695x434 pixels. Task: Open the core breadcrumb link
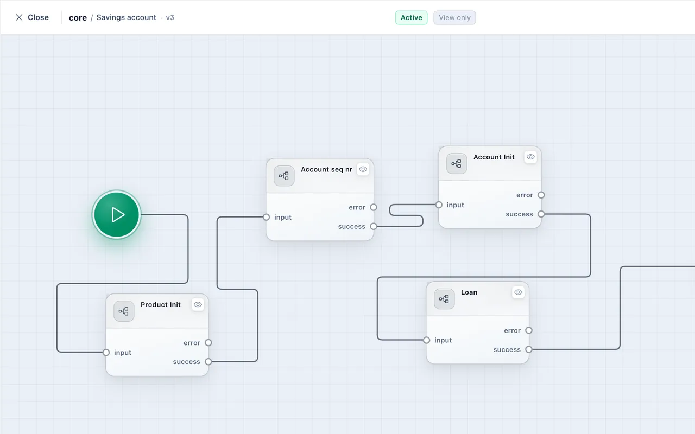click(78, 18)
